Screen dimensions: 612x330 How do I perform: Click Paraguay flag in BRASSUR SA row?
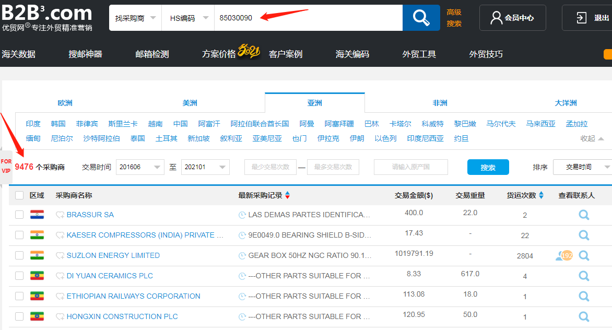tap(37, 215)
